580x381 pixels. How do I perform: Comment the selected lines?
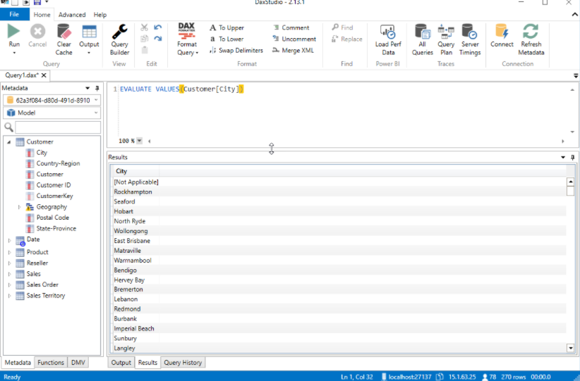291,27
